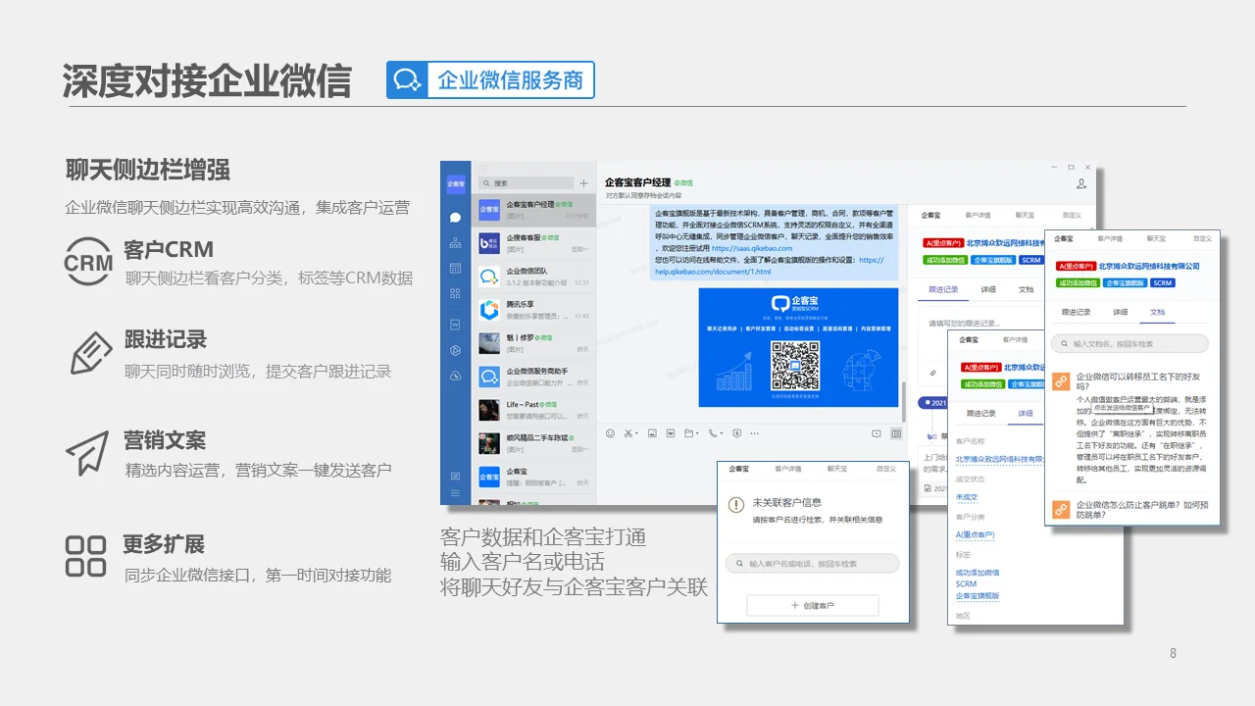Click the chat list search box
Screen dimensions: 1255x706
click(526, 183)
